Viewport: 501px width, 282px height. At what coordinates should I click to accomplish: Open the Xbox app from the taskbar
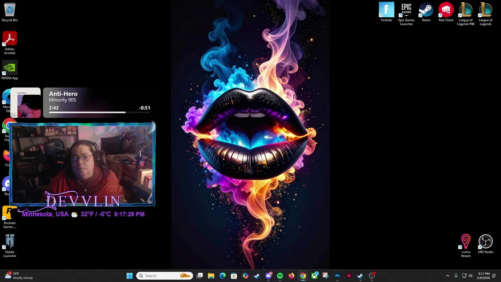pyautogui.click(x=314, y=276)
